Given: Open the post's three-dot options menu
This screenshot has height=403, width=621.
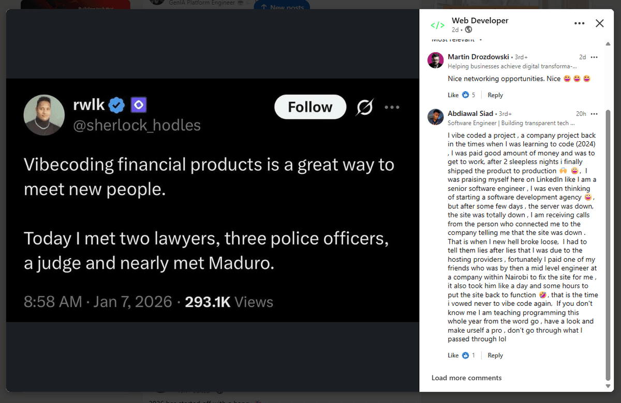Looking at the screenshot, I should [580, 23].
